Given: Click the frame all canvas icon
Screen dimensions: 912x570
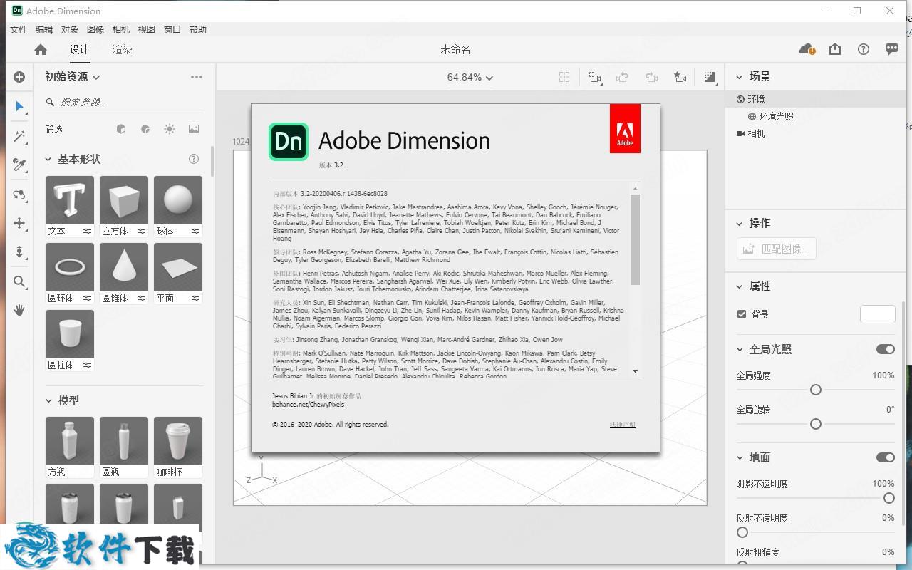Looking at the screenshot, I should (x=564, y=77).
